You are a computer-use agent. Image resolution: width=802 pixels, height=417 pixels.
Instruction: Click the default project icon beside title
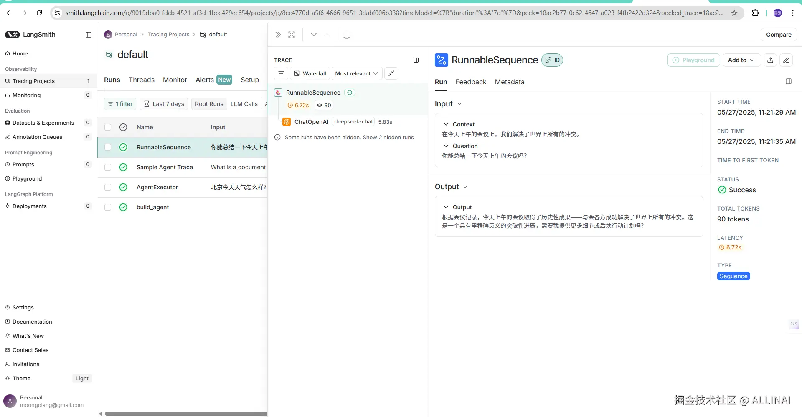[109, 55]
